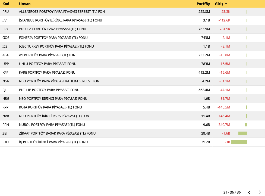Screen dimensions: 265x196
Task: Select fund code NVB
Action: pos(6,116)
